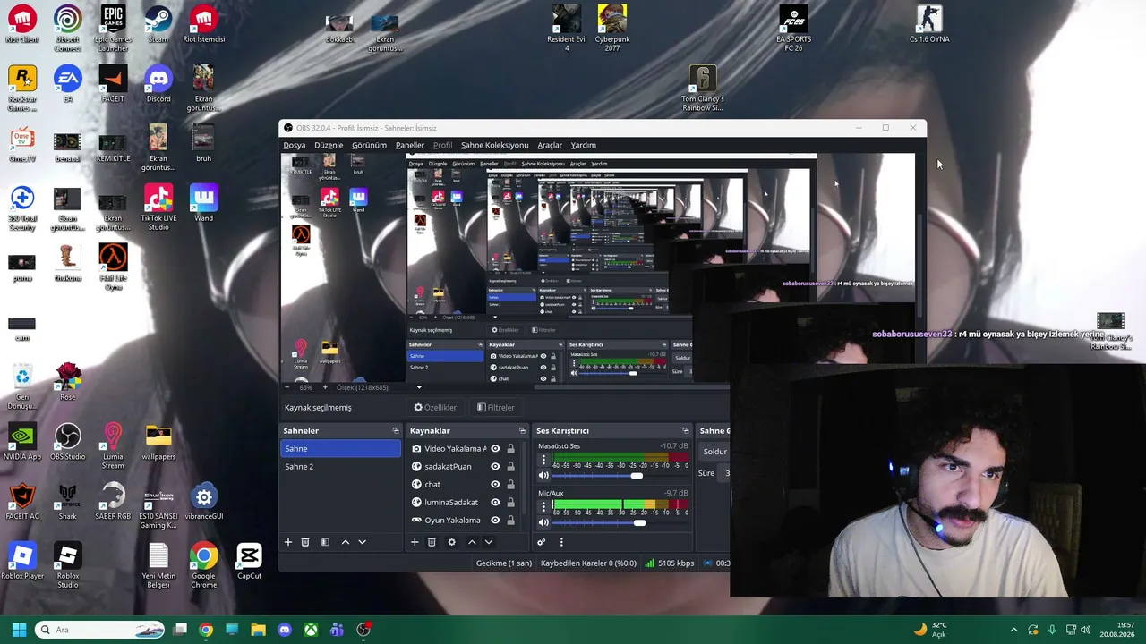Image resolution: width=1146 pixels, height=644 pixels.
Task: Click the taskbar search box Ara
Action: click(101, 630)
